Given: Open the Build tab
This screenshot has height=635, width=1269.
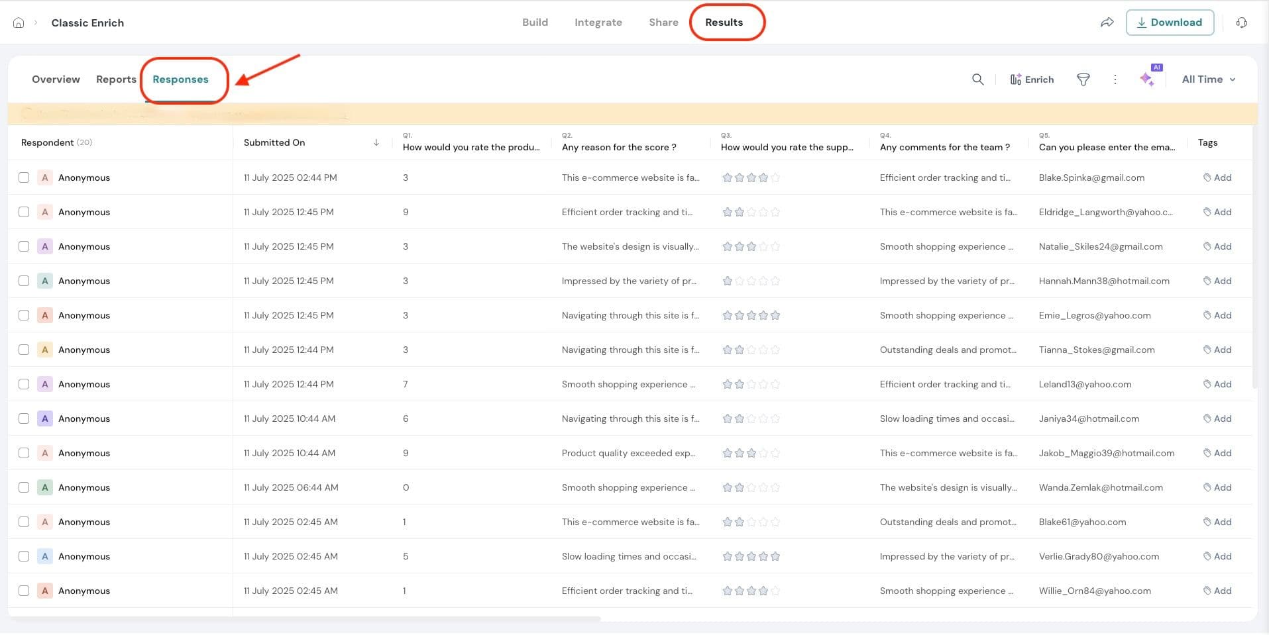Looking at the screenshot, I should [x=535, y=23].
